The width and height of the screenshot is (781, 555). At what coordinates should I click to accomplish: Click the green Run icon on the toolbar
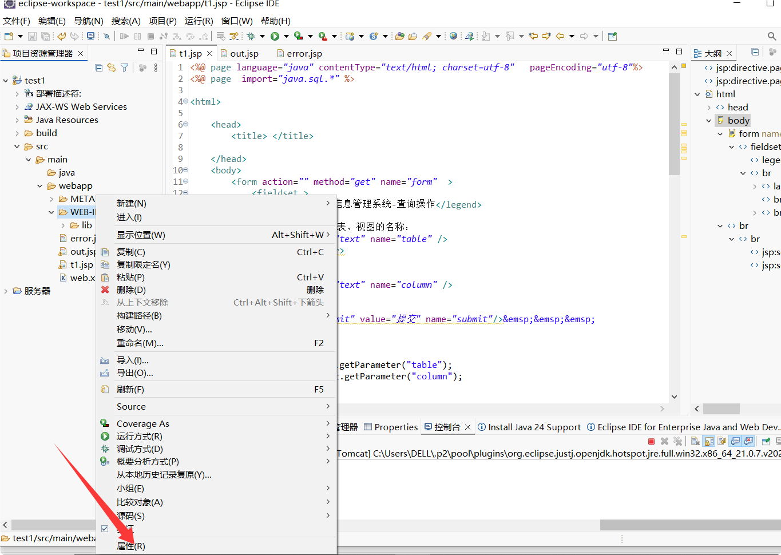tap(275, 36)
